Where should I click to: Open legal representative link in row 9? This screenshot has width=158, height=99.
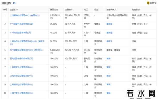pos(108,85)
